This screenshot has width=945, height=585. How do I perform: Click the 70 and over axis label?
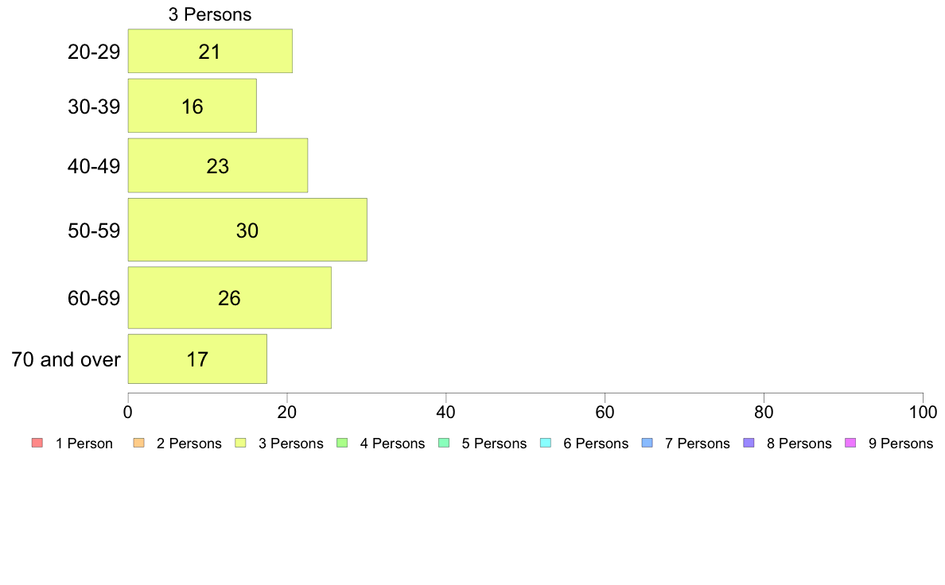pyautogui.click(x=66, y=360)
